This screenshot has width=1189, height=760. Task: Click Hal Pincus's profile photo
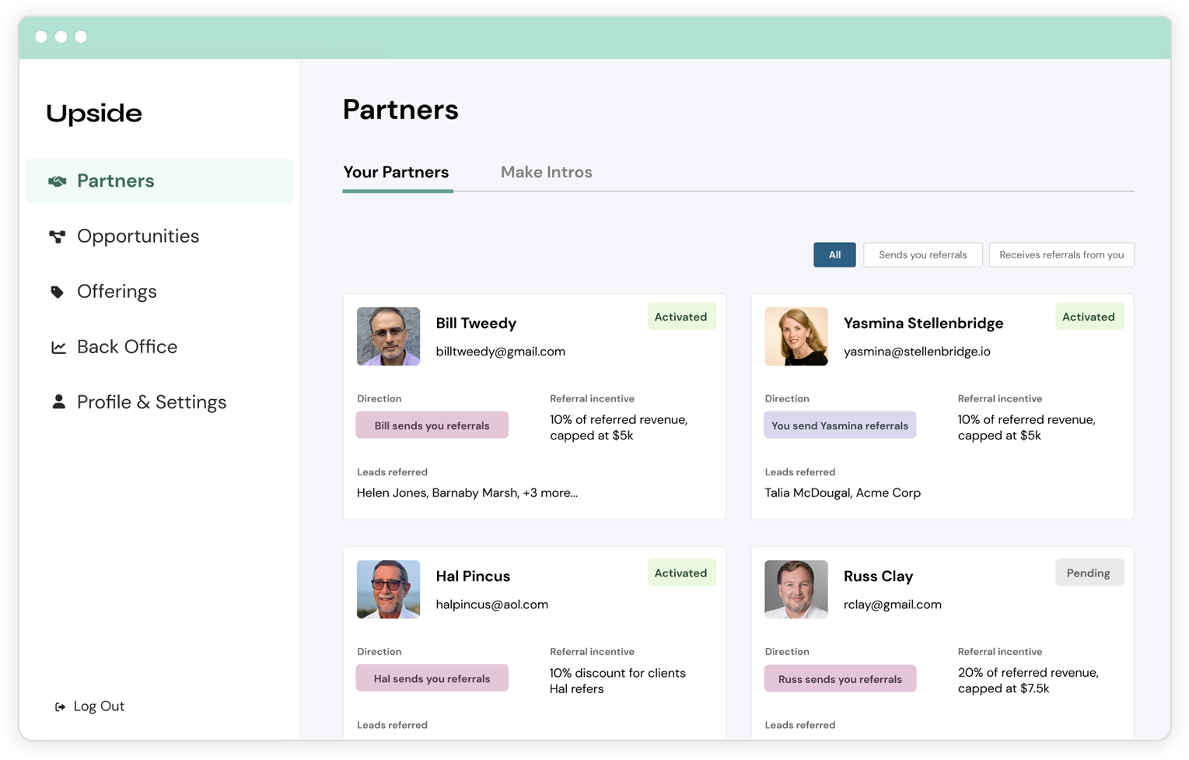point(388,589)
